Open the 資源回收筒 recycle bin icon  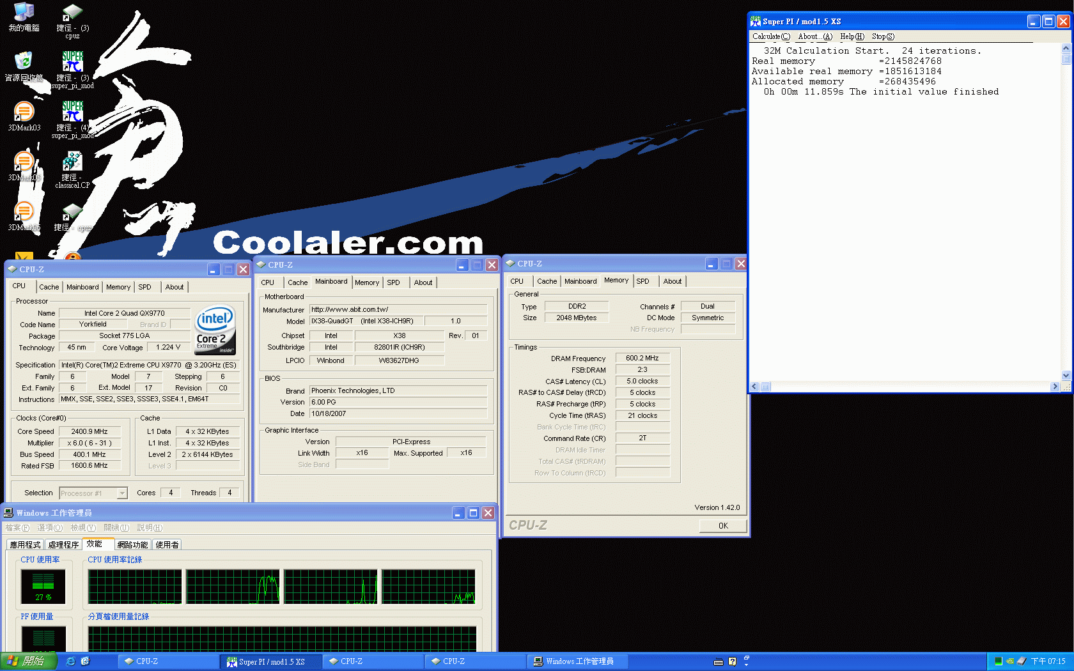coord(24,67)
